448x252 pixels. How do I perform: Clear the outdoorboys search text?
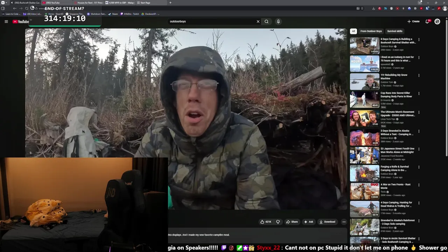pos(258,21)
